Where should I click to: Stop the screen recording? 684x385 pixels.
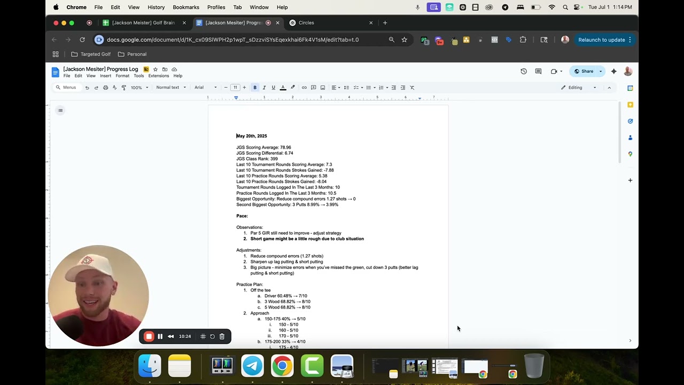149,336
